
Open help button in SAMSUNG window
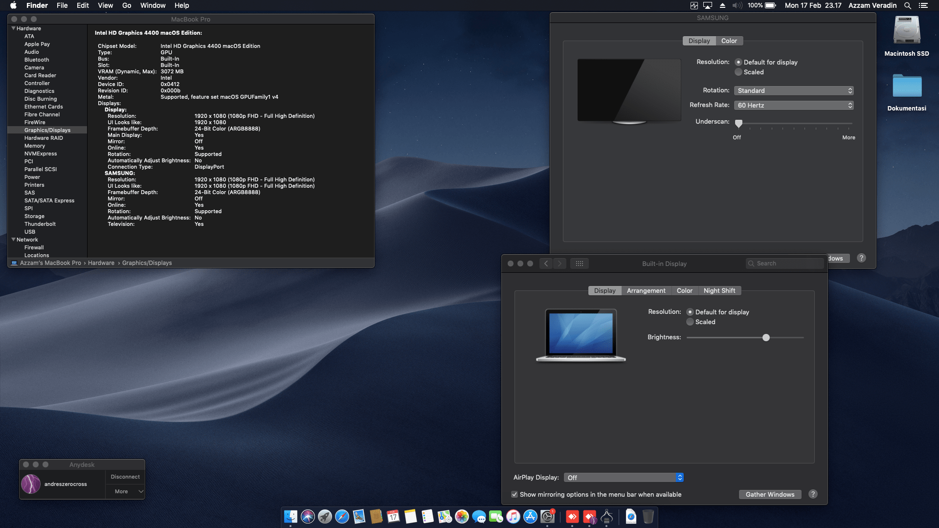[861, 258]
